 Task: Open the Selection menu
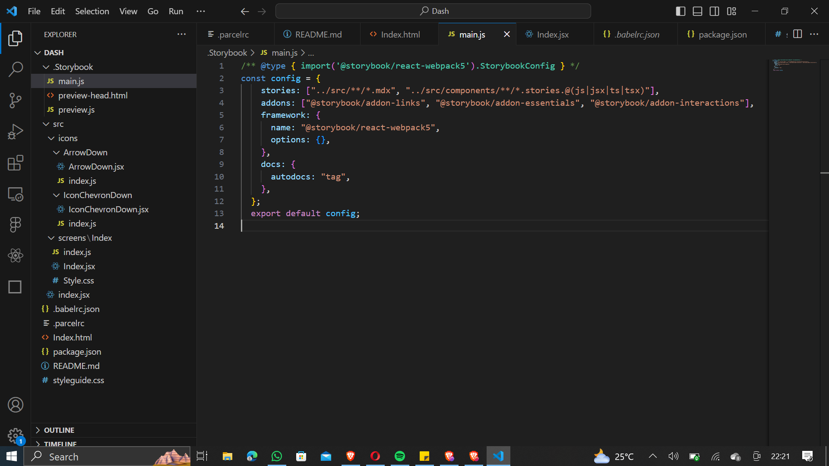(x=92, y=11)
